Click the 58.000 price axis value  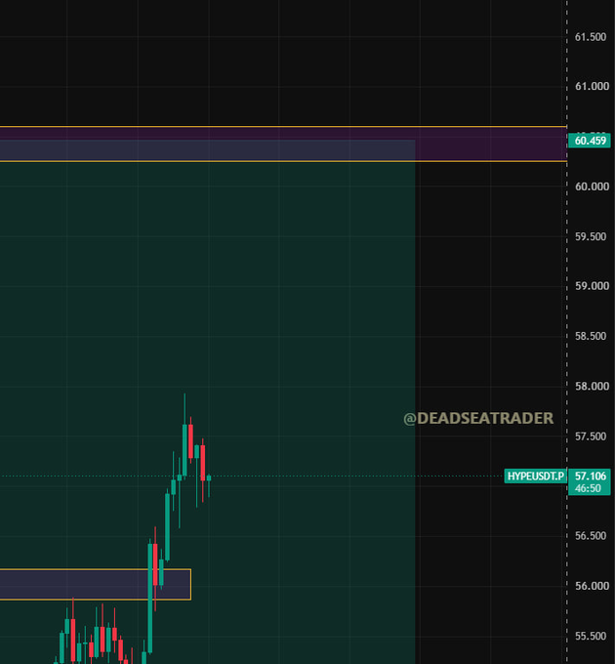[592, 387]
